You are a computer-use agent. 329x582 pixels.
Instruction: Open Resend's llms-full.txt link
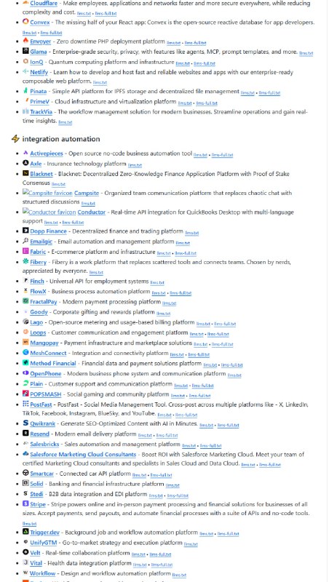tap(167, 435)
